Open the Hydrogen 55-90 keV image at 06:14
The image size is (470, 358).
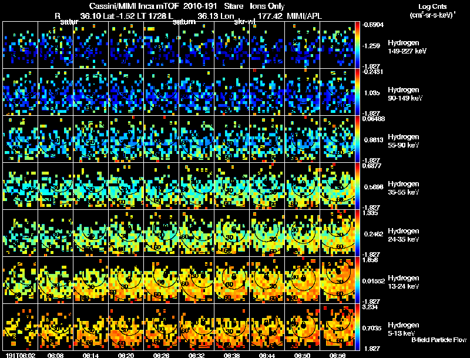(x=91, y=139)
